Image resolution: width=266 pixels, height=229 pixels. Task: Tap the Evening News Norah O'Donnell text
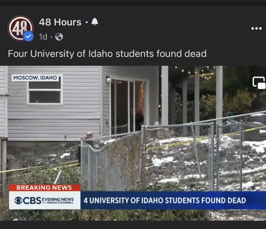(x=58, y=201)
